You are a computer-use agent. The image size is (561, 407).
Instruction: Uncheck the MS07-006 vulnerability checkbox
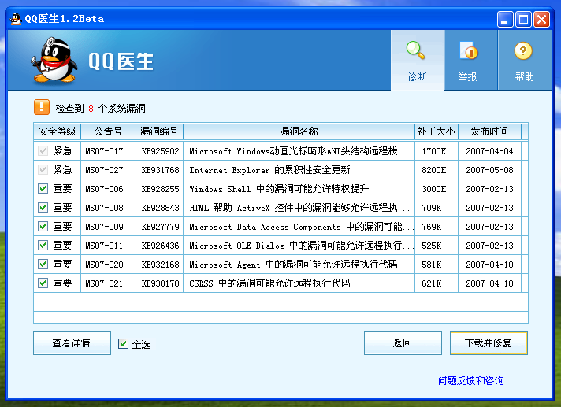point(43,189)
